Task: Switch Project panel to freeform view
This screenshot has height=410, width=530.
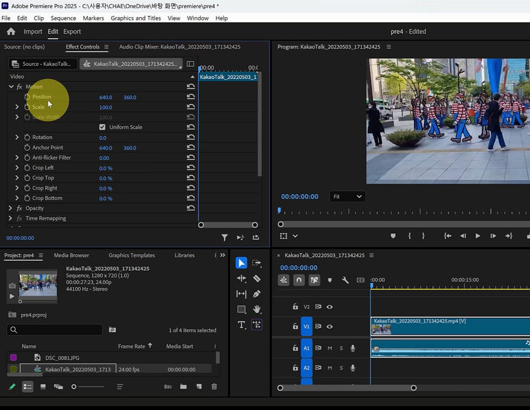Action: 59,386
